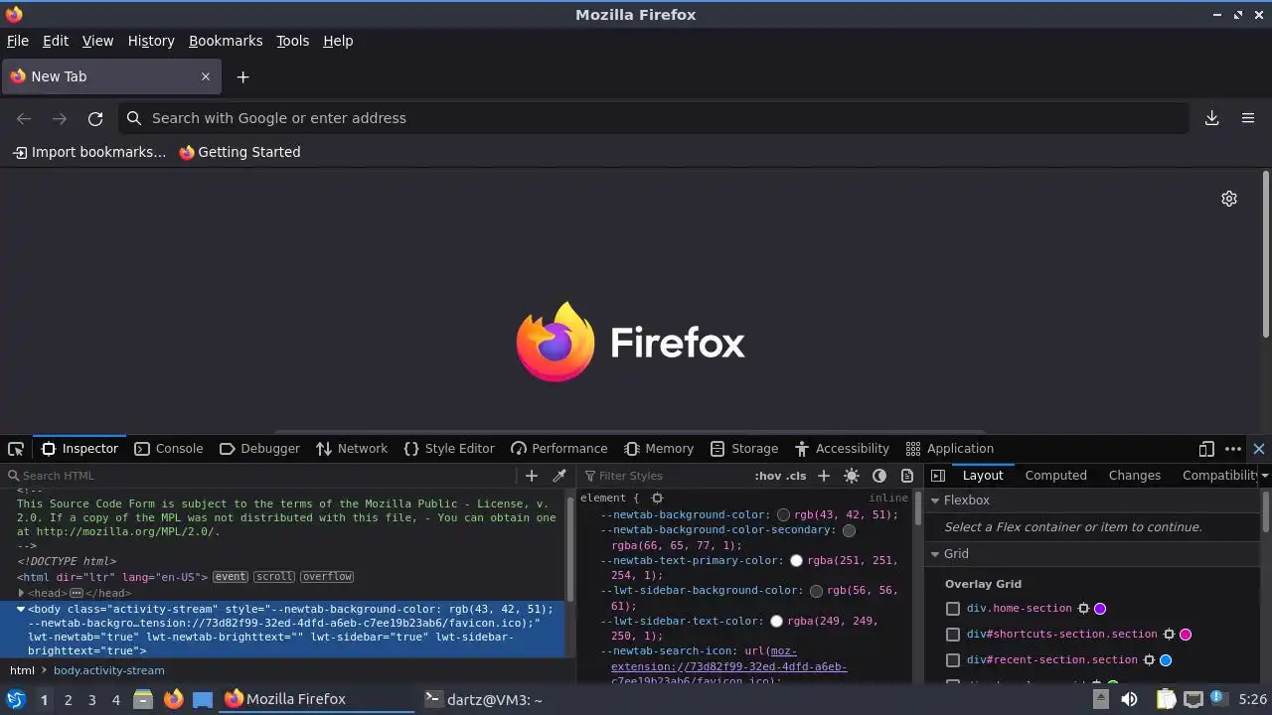Viewport: 1272px width, 715px height.
Task: Open the --newtab-background-color swatch rgb(43, 42, 51)
Action: (x=783, y=515)
